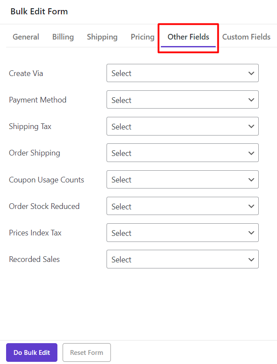Switch to the Custom Fields tab

click(246, 37)
